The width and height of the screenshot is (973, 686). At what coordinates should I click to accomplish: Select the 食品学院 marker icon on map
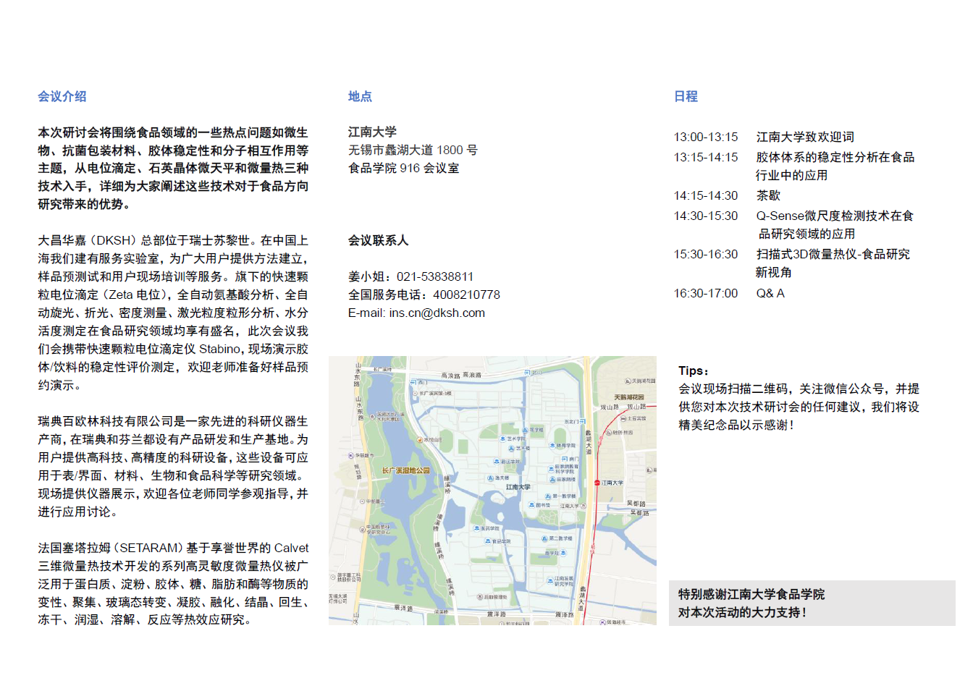(x=487, y=541)
